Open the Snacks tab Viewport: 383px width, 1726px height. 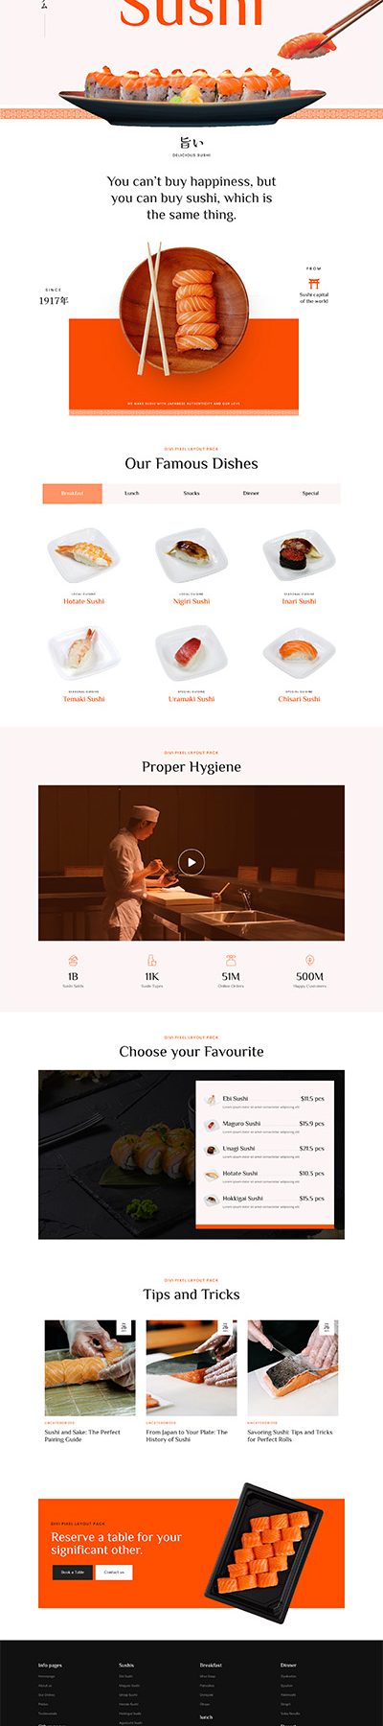point(191,493)
